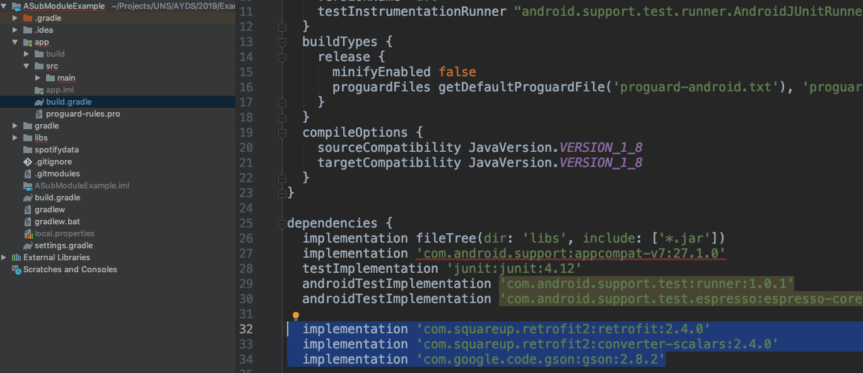Click 'sourceCompatibility' on line 20
Viewport: 863px width, 373px height.
[x=389, y=147]
